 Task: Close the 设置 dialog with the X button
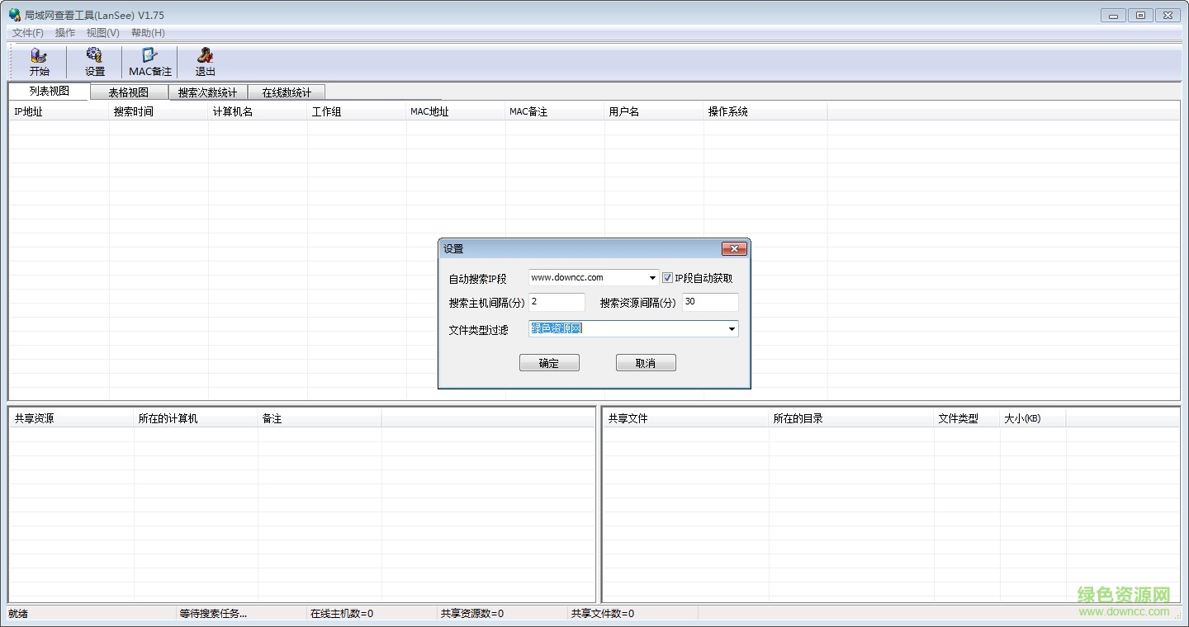(x=734, y=248)
